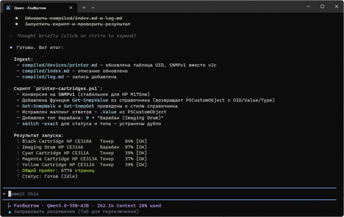Click the blue square icon before 'Запрашивать разрешения'
Screen dimensions: 344x217
[10, 212]
